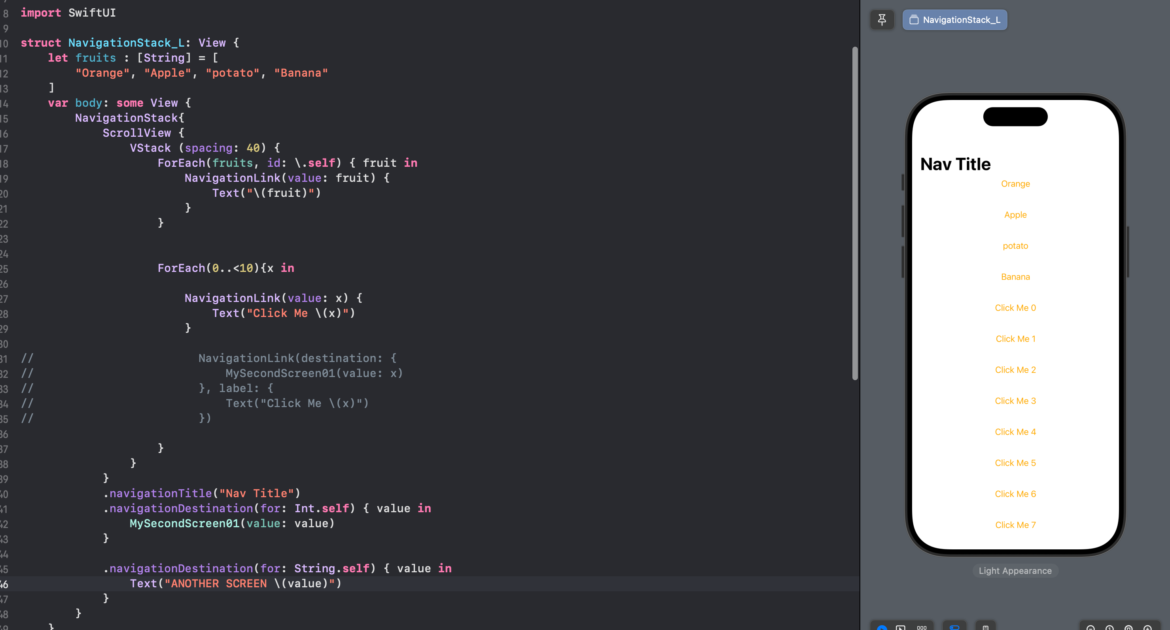
Task: Tap the Apple link in the preview
Action: 1015,215
